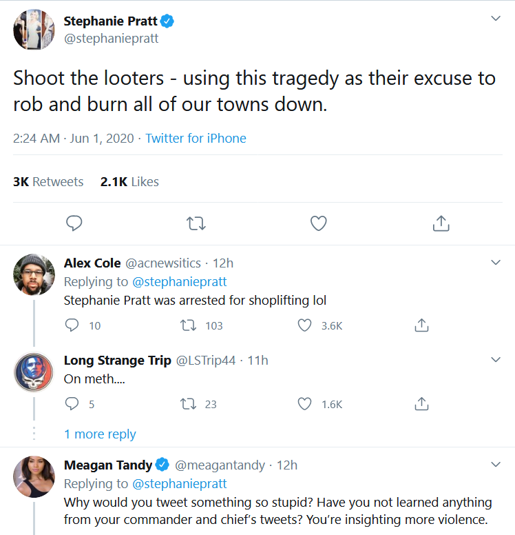Open Meagan Tandy's profile picture
Image resolution: width=515 pixels, height=535 pixels.
[34, 476]
